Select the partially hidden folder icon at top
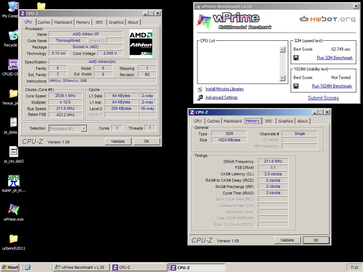Screen dimensions: 363x272 click(x=41, y=6)
